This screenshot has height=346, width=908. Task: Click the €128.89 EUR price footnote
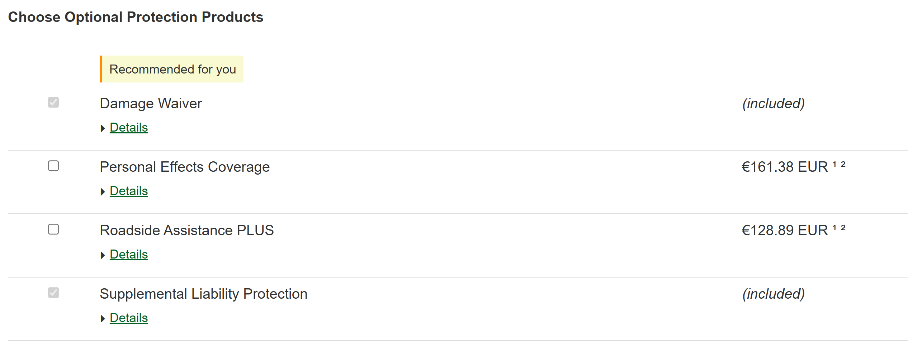click(x=839, y=228)
